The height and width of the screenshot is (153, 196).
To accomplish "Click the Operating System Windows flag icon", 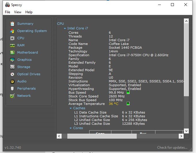I will coord(12,31).
